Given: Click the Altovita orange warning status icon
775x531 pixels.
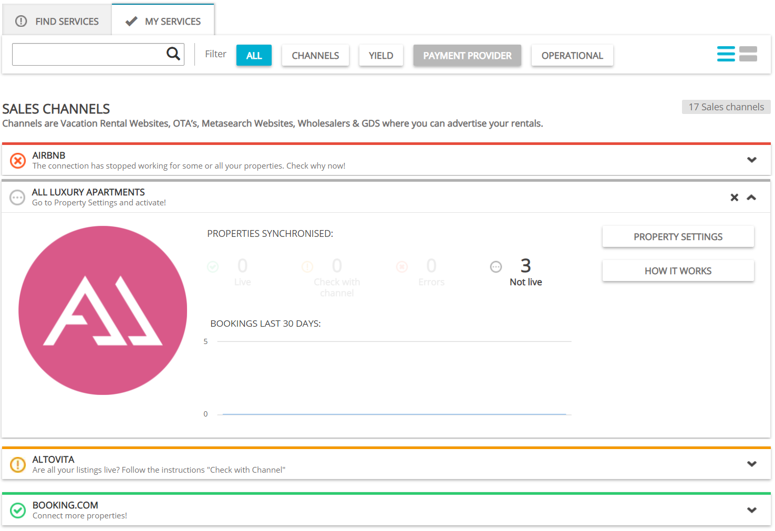Looking at the screenshot, I should [18, 464].
